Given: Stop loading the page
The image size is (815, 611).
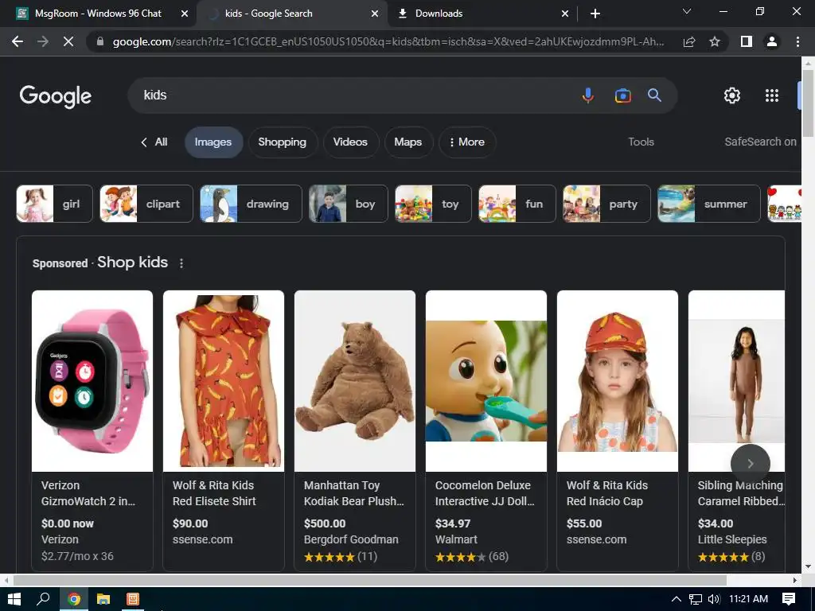Looking at the screenshot, I should tap(68, 41).
